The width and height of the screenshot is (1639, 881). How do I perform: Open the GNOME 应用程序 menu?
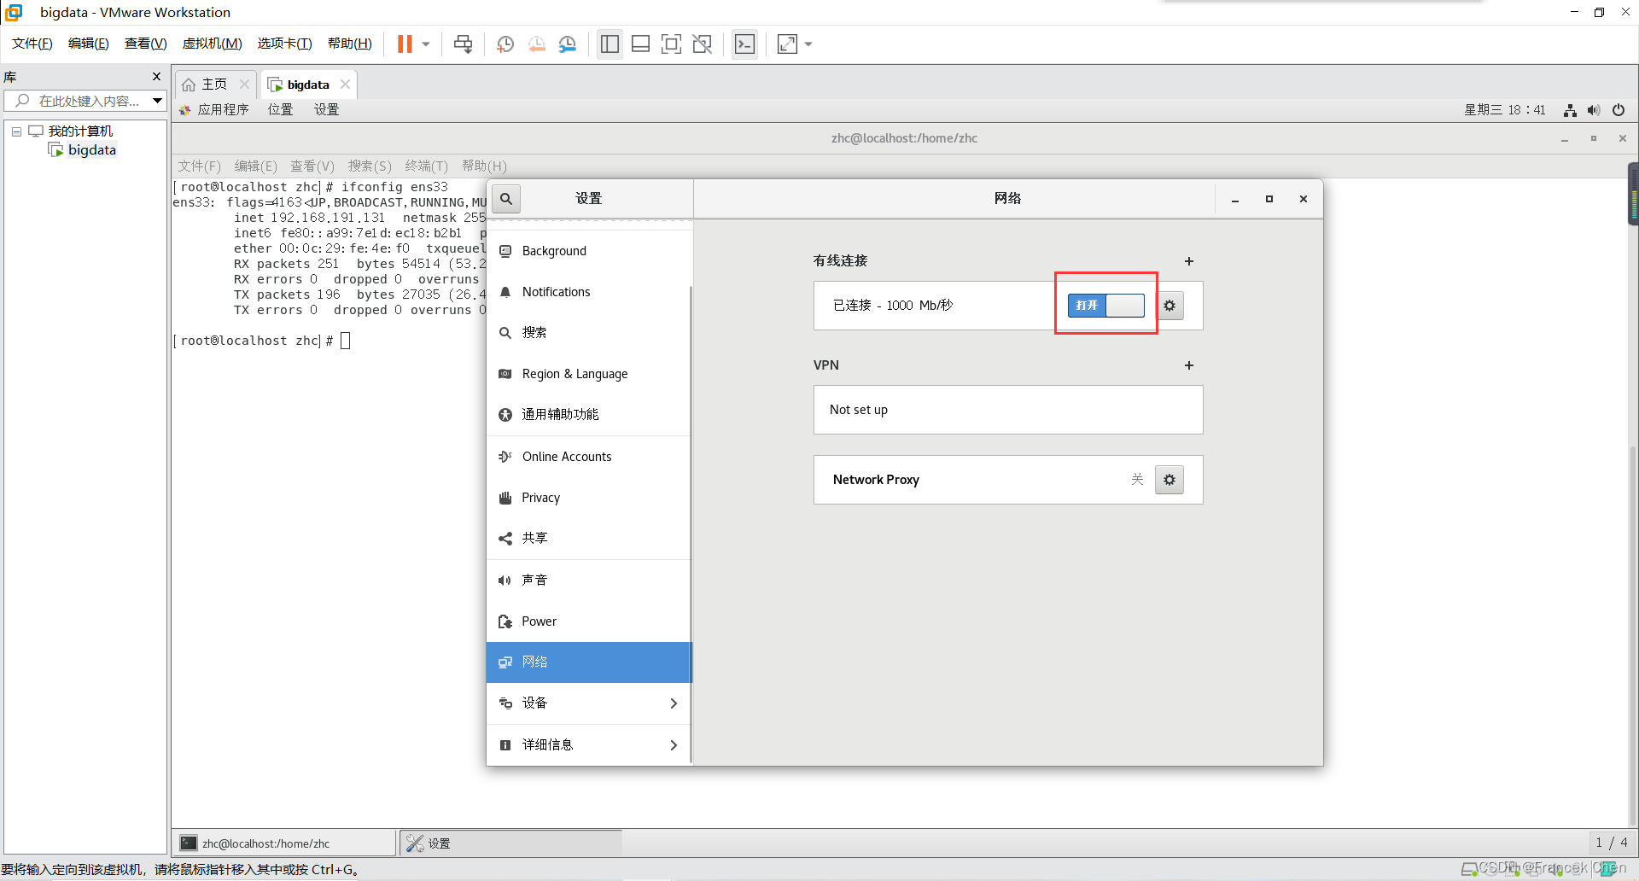click(214, 109)
